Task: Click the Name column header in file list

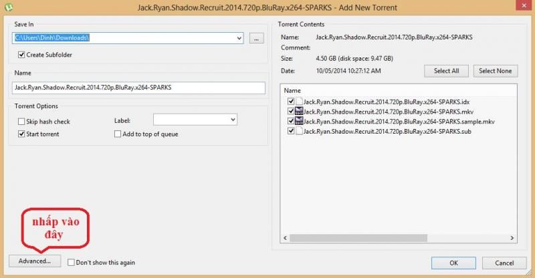Action: (292, 90)
